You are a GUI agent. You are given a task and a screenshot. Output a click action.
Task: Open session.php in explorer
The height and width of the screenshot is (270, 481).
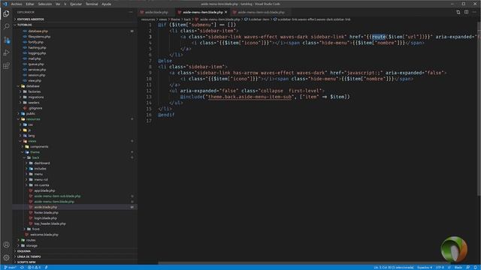pos(37,75)
